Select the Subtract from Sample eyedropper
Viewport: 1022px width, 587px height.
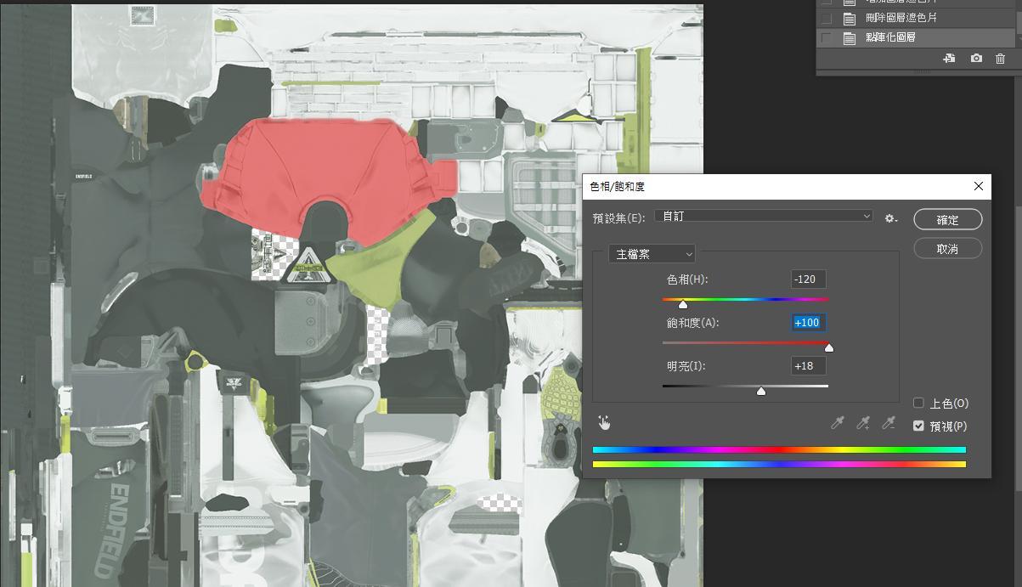coord(889,423)
